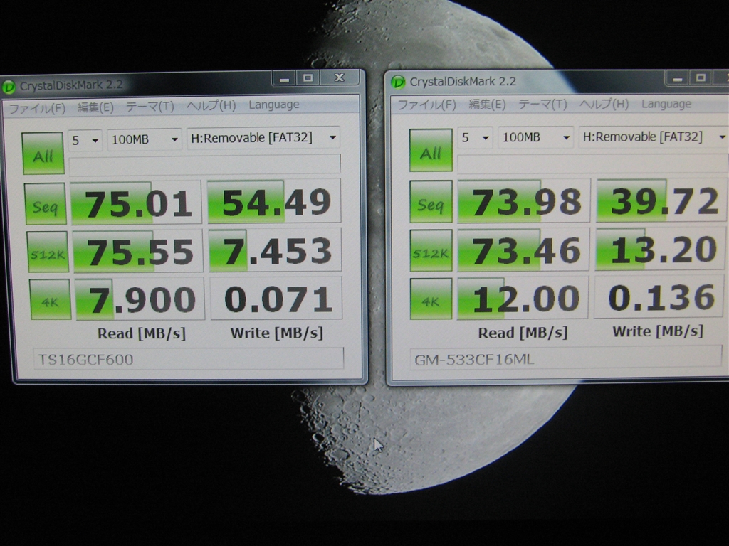729x546 pixels.
Task: Start 512K test in left window
Action: click(x=48, y=252)
